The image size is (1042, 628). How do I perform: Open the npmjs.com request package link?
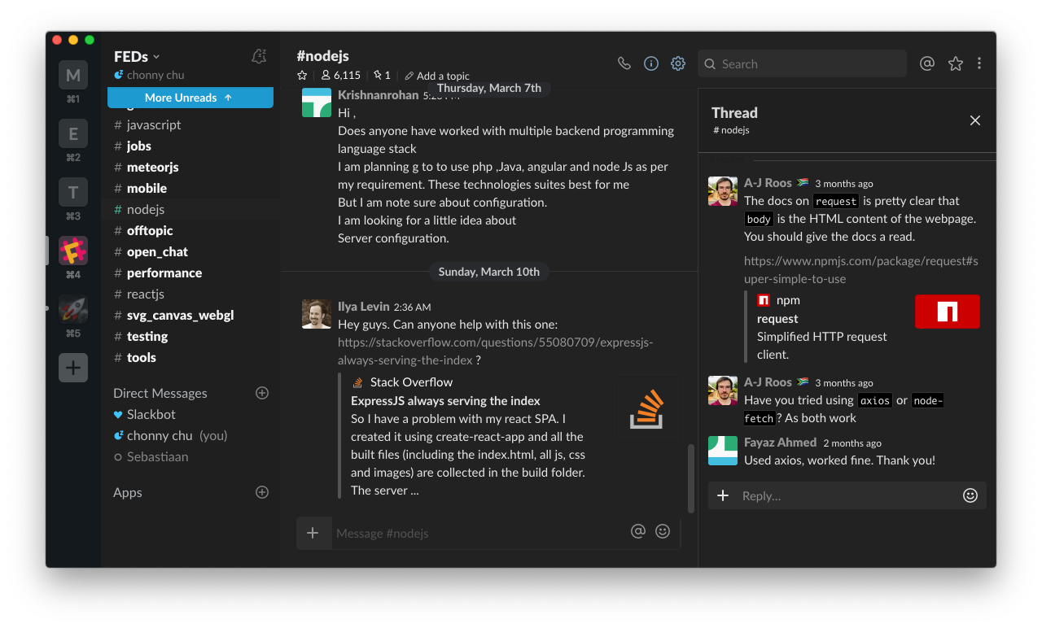[x=860, y=270]
